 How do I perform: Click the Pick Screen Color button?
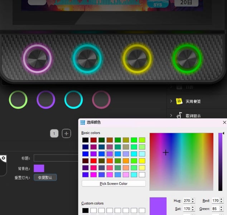click(113, 183)
